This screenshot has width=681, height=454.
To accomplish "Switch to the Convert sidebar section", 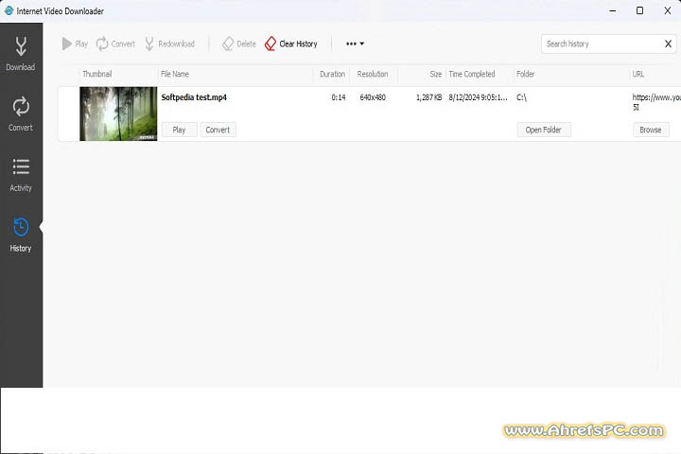I will [21, 114].
